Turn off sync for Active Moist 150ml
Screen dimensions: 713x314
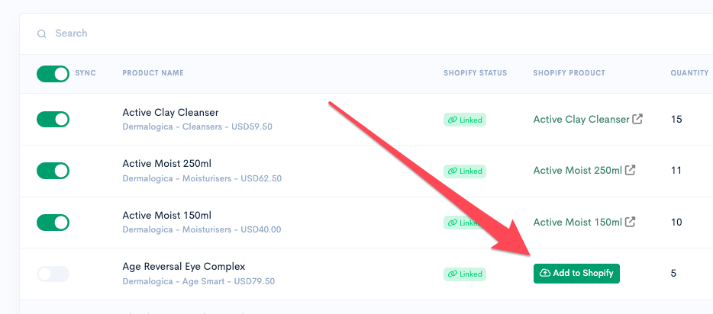pos(53,223)
